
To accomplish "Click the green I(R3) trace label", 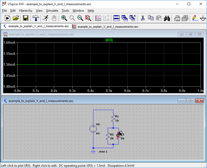I will click(x=109, y=40).
